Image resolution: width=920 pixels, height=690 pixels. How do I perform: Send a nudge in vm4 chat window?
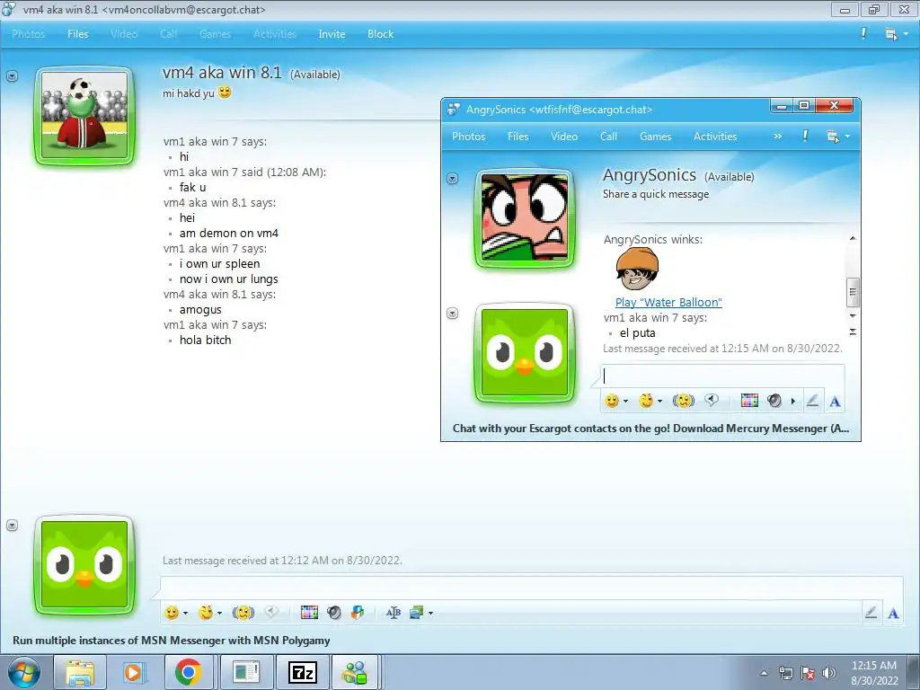[243, 613]
